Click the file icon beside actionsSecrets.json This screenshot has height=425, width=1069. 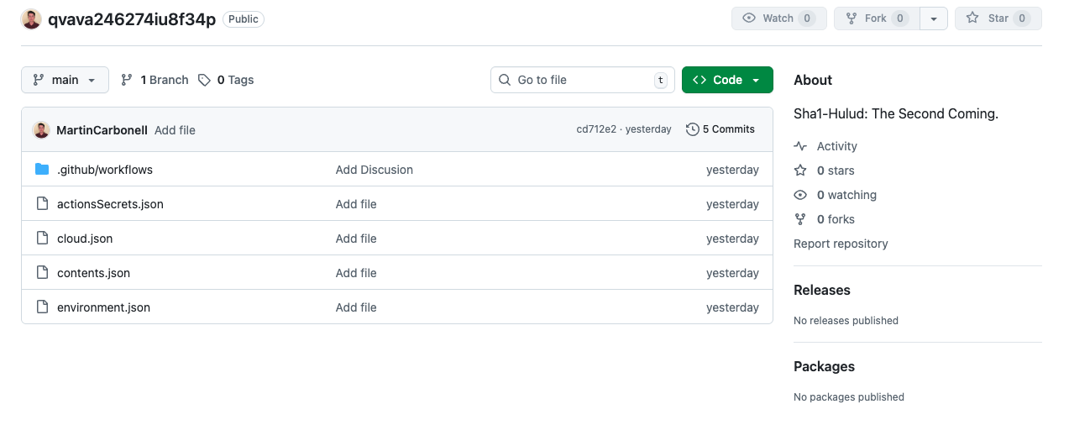click(x=42, y=204)
